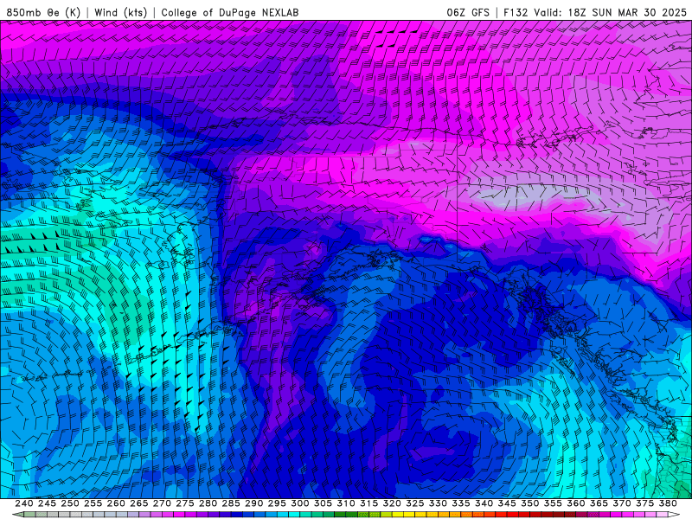692x519 pixels.
Task: Click the 340 value on the color scale
Action: coord(484,503)
